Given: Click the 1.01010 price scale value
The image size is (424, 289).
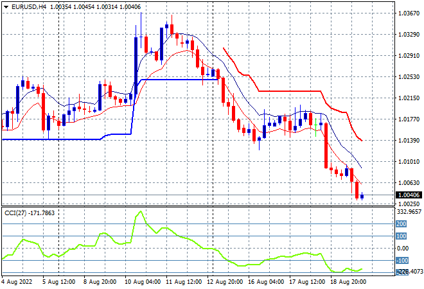Looking at the screenshot, I should point(409,162).
